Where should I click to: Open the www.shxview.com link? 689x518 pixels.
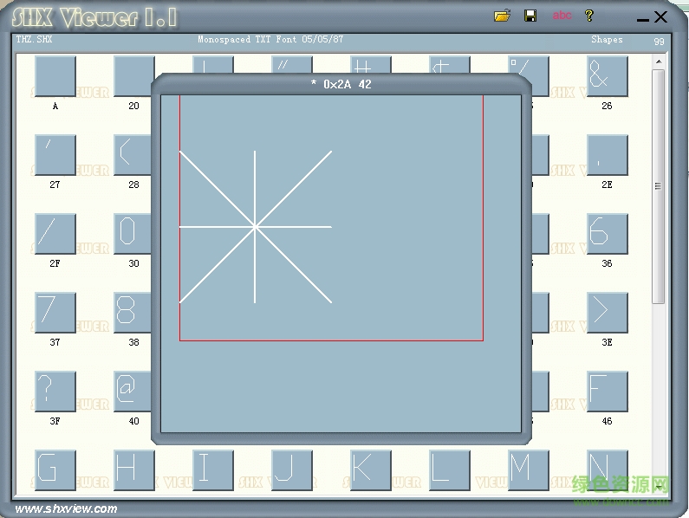66,508
